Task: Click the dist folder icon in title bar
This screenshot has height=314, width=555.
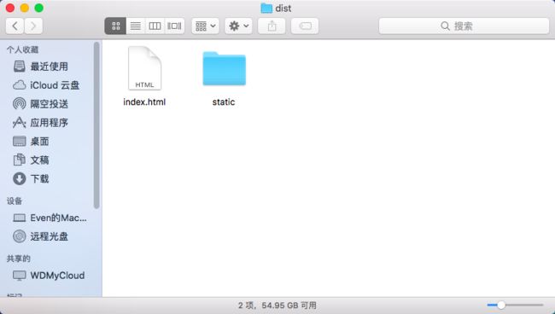Action: point(266,9)
